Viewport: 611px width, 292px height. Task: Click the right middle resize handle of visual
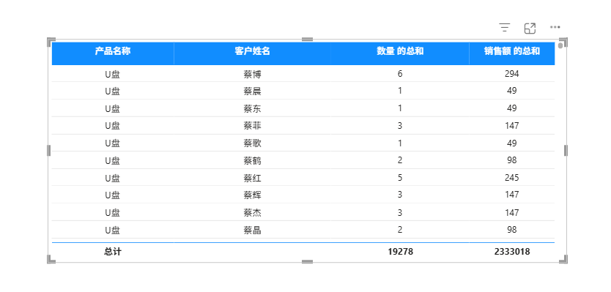[566, 150]
